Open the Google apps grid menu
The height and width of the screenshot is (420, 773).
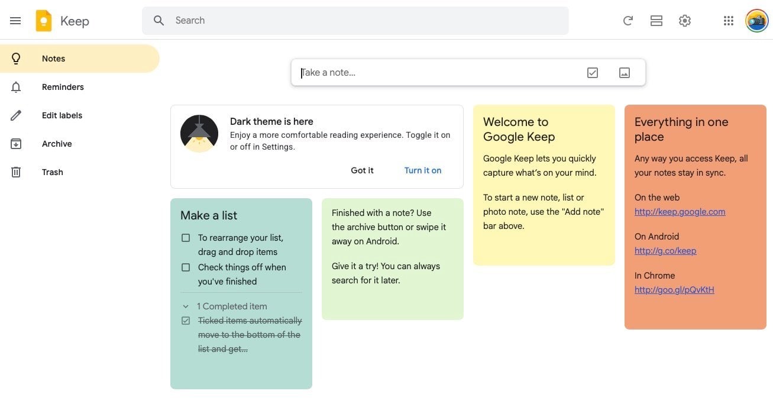[728, 20]
